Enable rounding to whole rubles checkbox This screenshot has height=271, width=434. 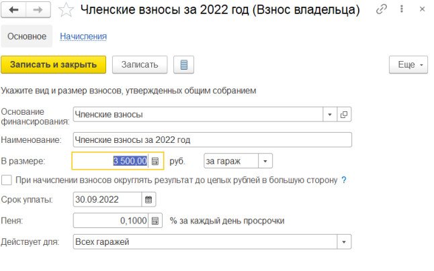pyautogui.click(x=6, y=180)
